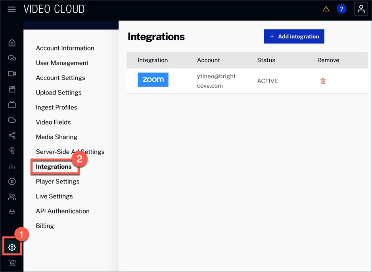Open the user account menu
This screenshot has height=272, width=372.
360,8
